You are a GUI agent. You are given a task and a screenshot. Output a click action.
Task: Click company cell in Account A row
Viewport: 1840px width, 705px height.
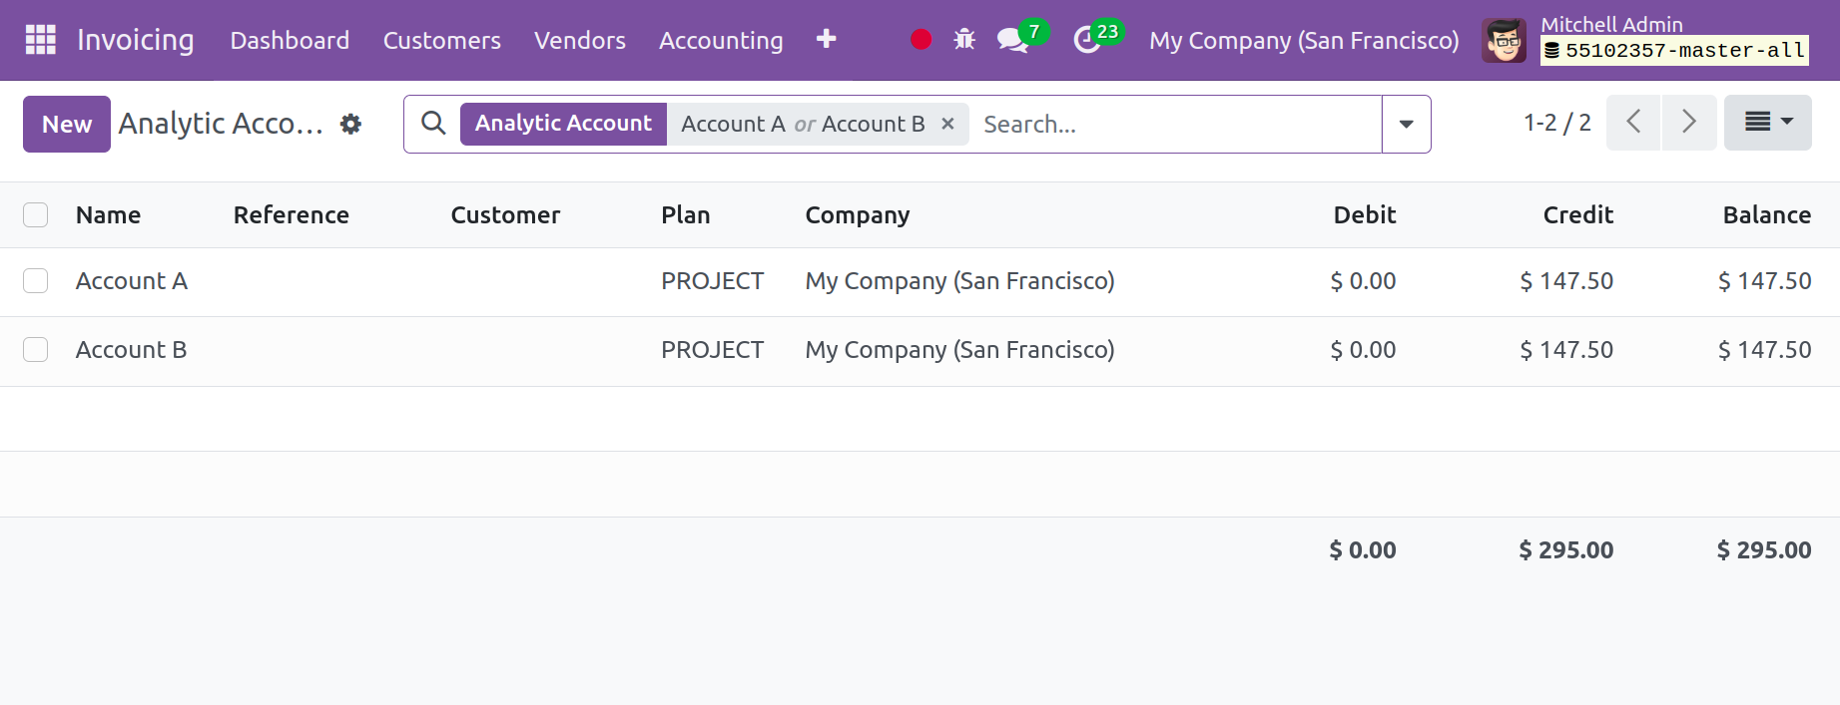[x=960, y=281]
